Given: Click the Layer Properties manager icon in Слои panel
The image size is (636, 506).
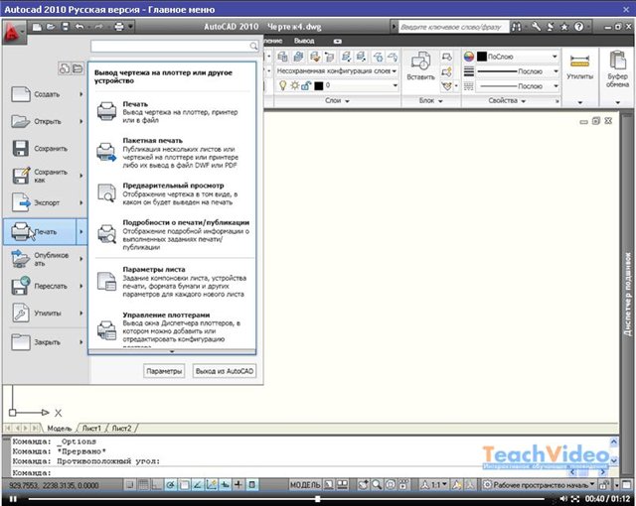Looking at the screenshot, I should [x=282, y=57].
